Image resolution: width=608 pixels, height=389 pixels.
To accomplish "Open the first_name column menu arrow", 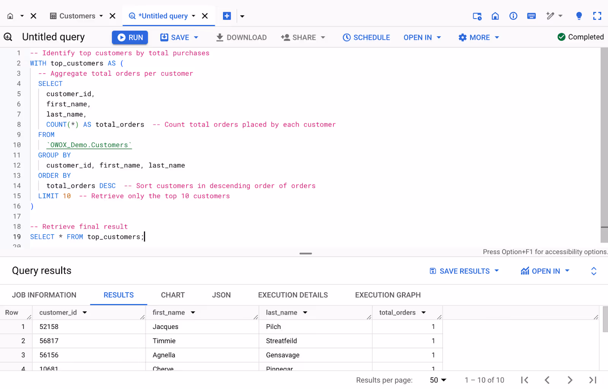I will coord(193,313).
